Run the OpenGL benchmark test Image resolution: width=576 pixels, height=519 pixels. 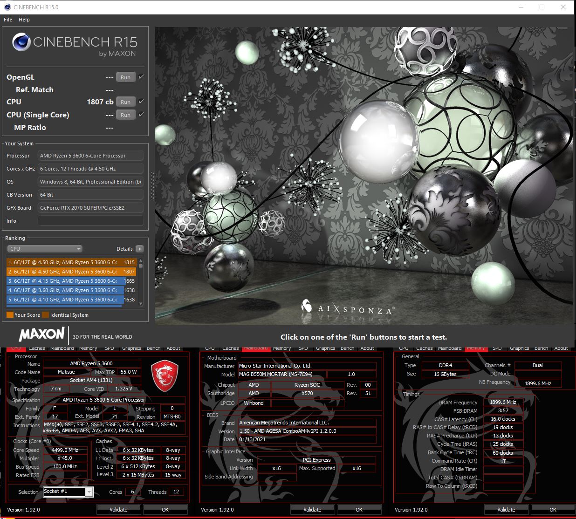point(126,77)
